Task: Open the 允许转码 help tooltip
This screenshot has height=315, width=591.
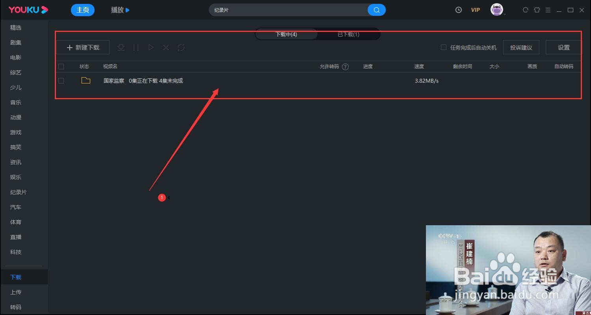Action: click(x=345, y=66)
